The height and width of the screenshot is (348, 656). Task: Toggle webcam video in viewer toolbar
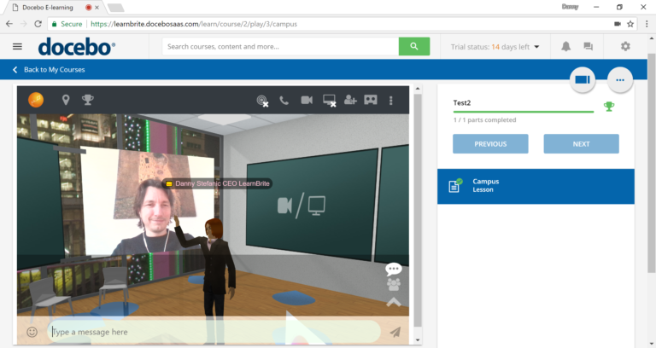(x=306, y=101)
